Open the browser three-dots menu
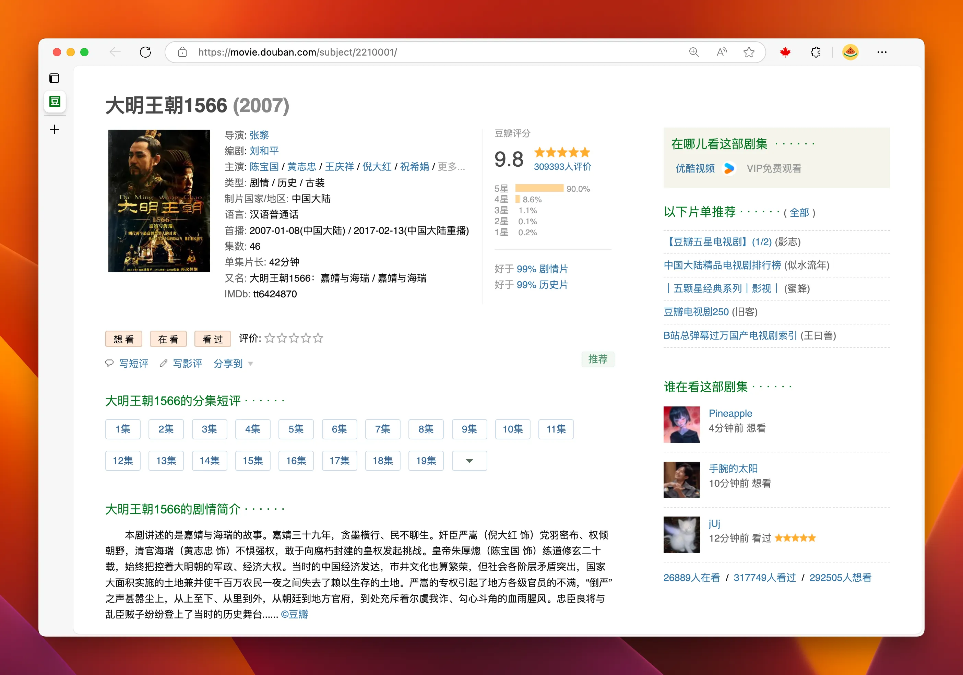Image resolution: width=963 pixels, height=675 pixels. point(882,52)
